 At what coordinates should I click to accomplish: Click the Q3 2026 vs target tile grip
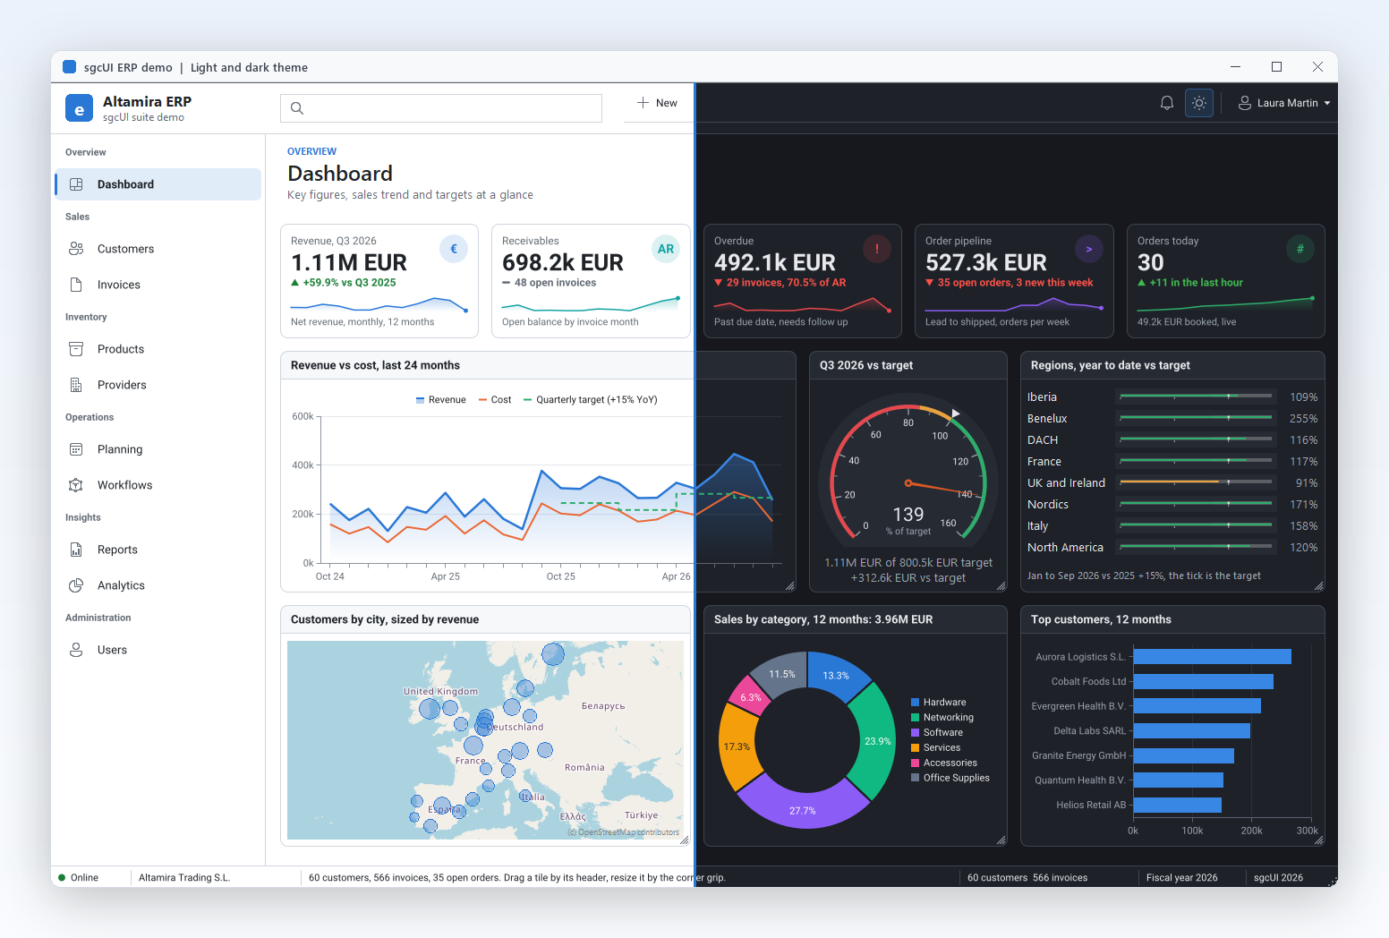[1001, 586]
